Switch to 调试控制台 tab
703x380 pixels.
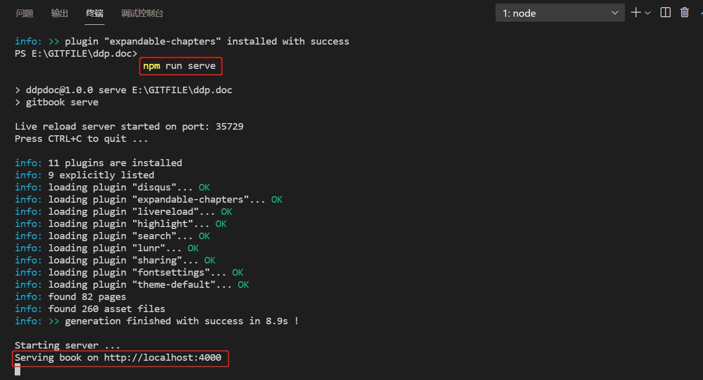(142, 14)
